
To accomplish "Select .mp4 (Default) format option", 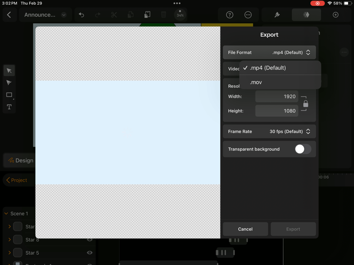I will pos(280,68).
